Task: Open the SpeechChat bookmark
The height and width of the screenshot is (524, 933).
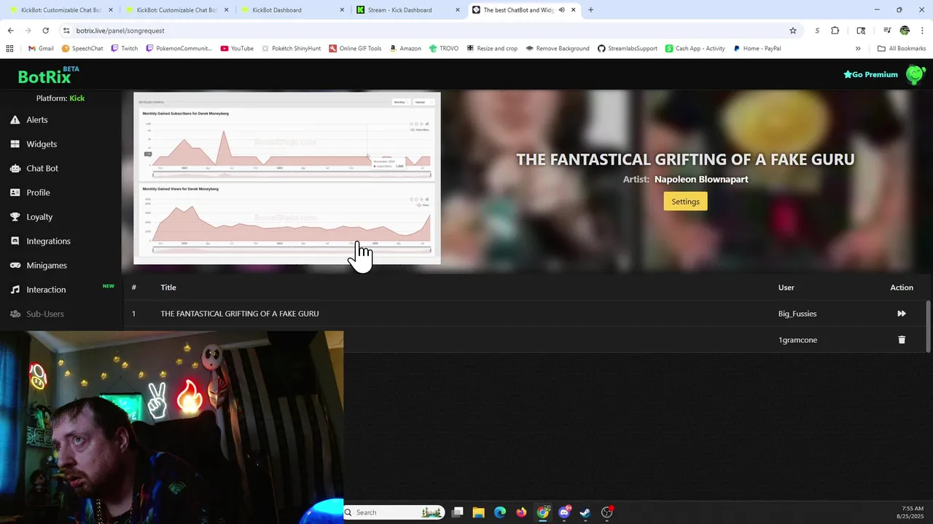Action: point(82,49)
